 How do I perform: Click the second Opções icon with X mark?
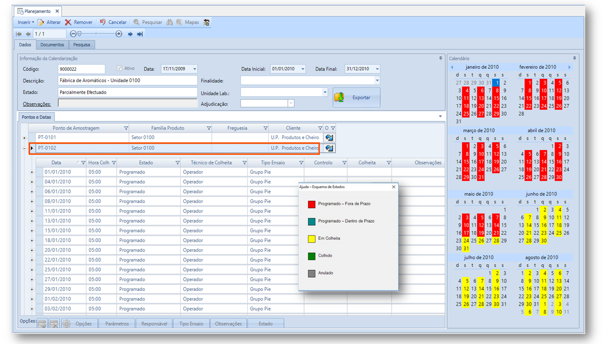(x=54, y=324)
